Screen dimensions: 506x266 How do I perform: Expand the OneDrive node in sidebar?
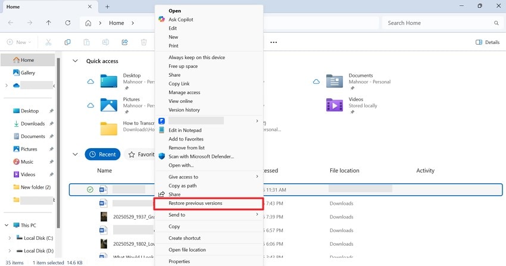(7, 86)
